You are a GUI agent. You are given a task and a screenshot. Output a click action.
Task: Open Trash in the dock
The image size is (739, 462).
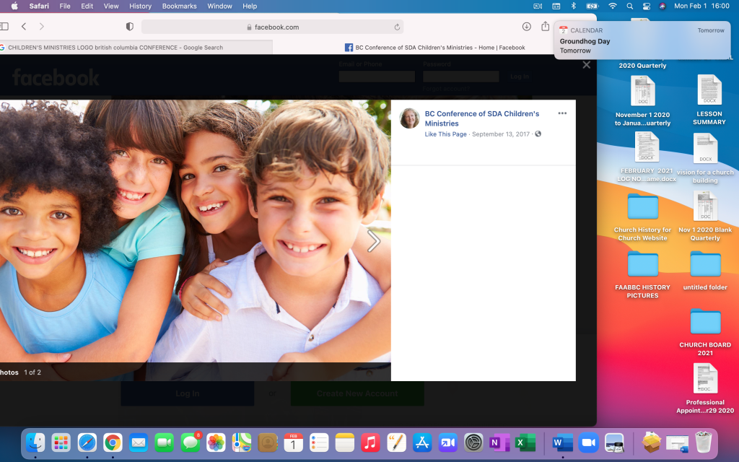pyautogui.click(x=703, y=443)
